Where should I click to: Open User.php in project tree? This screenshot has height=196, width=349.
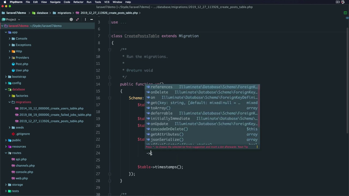(x=22, y=70)
